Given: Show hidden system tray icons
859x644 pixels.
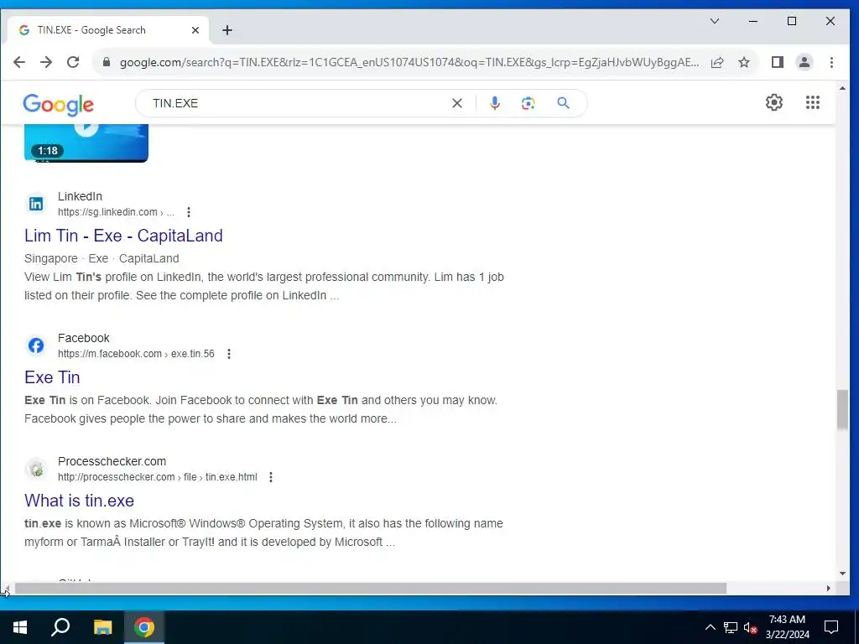Looking at the screenshot, I should (710, 627).
